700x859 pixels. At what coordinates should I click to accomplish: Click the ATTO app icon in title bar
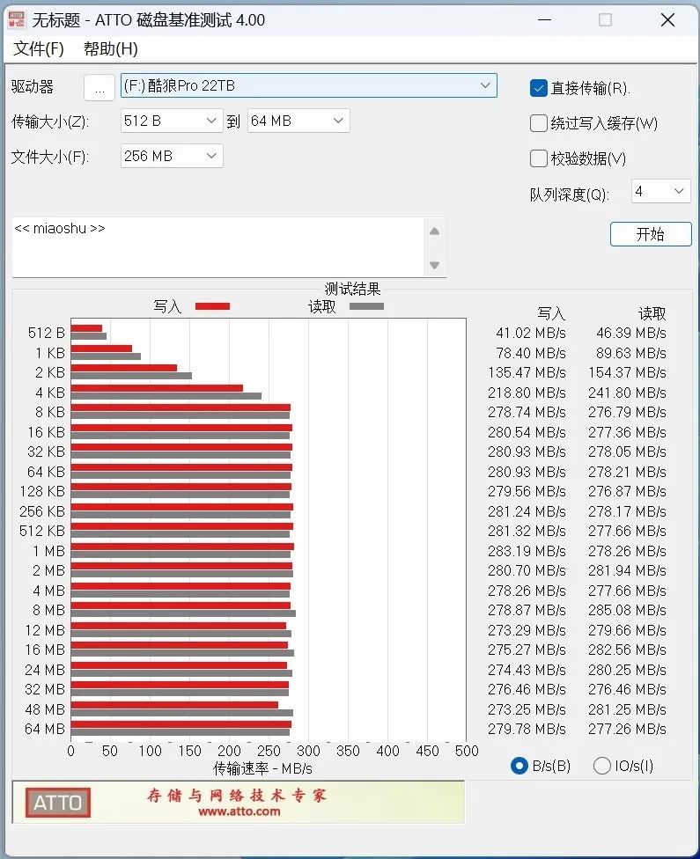coord(17,19)
